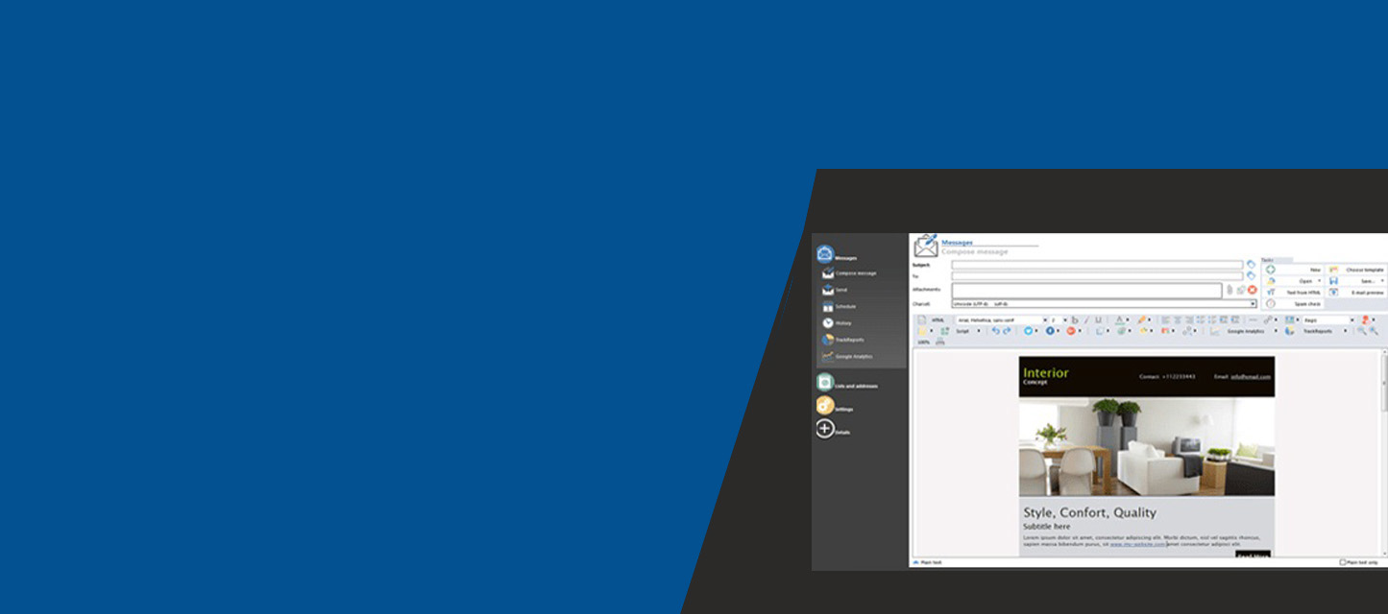Open the highlight color picker
1388x614 pixels.
click(x=1144, y=319)
